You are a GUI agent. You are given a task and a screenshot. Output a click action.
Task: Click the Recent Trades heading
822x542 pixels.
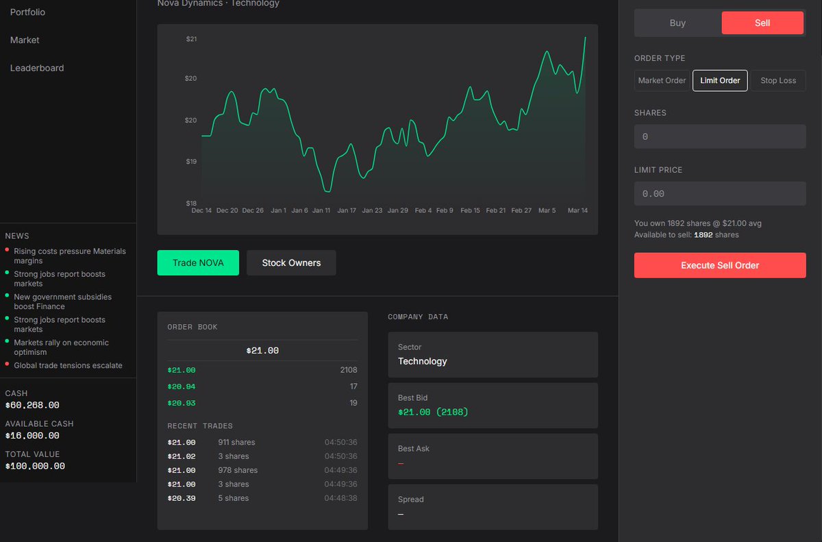coord(200,426)
